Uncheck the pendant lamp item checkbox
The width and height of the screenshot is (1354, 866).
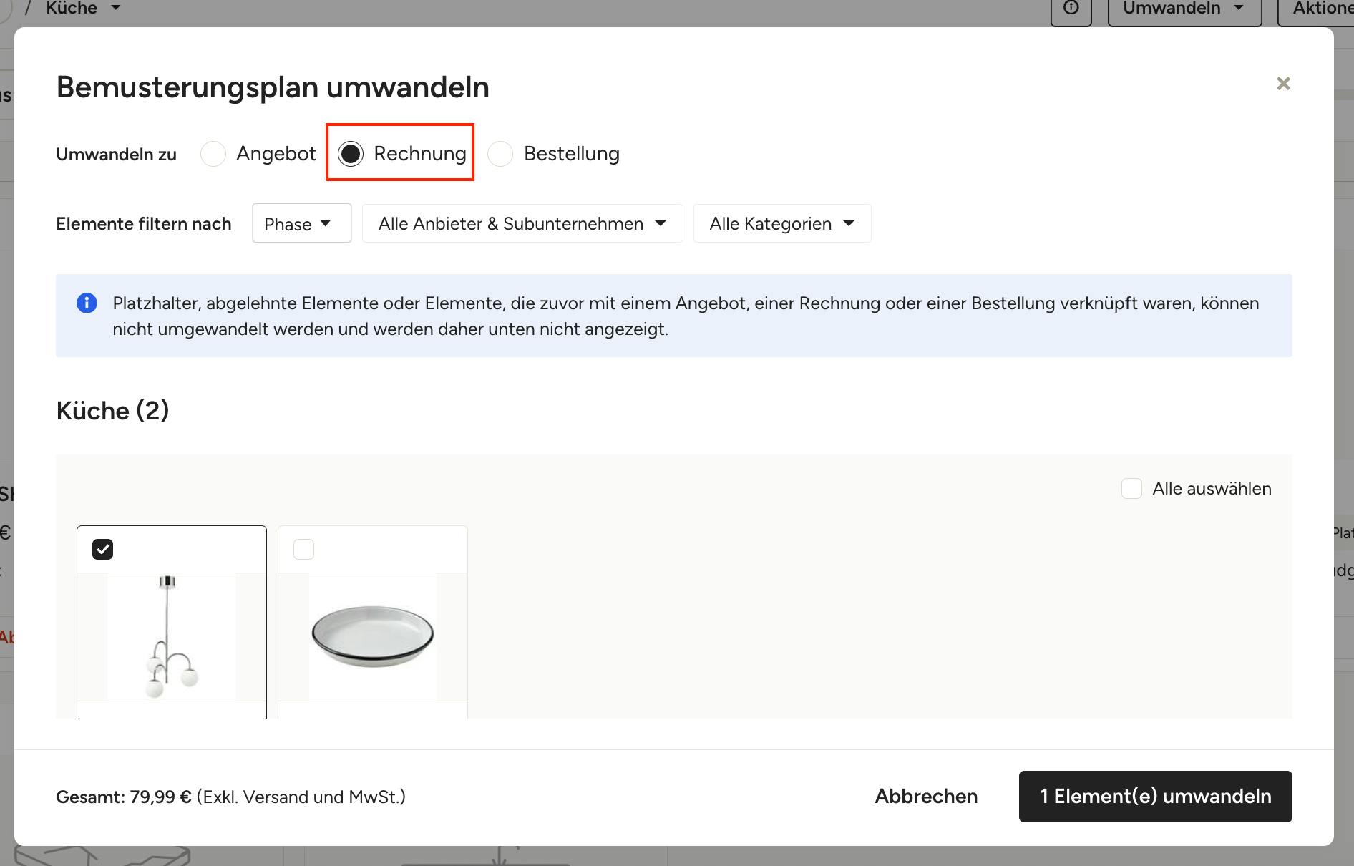pos(103,550)
